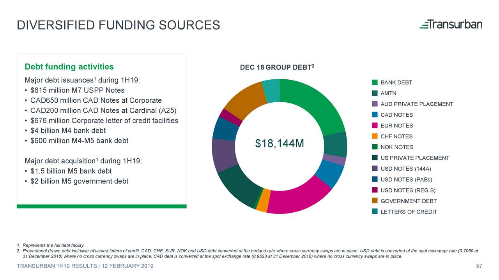Click footnote 1 Represents the full debt facility
Screen dimensions: 499x280
[x=50, y=245]
